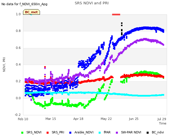Click the 0.4 y-axis tick label
The width and height of the screenshot is (184, 138).
tap(18, 64)
